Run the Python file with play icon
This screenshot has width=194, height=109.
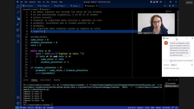click(165, 6)
